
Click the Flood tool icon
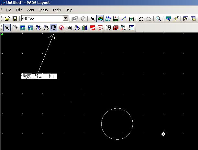77,28
